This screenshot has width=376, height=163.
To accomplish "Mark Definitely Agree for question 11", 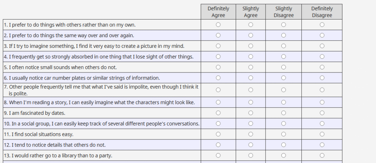I will click(218, 134).
